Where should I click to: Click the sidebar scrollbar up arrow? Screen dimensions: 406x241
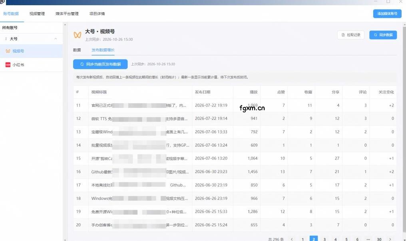(x=65, y=25)
